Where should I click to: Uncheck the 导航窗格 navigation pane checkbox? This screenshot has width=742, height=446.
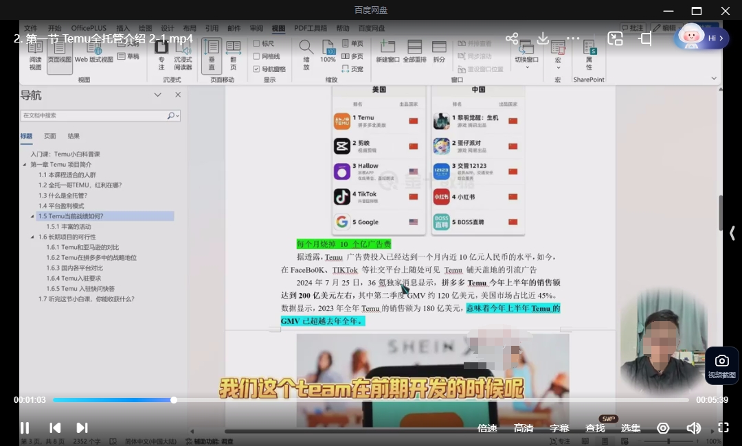tap(256, 69)
